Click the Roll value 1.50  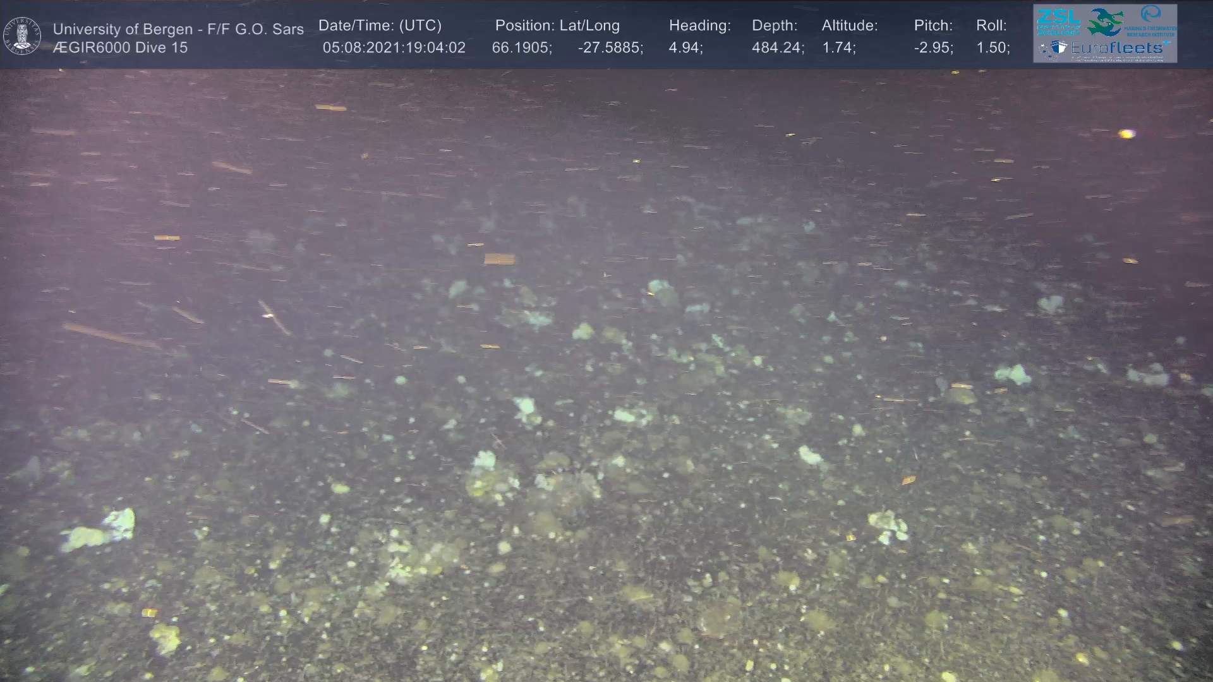click(x=992, y=47)
